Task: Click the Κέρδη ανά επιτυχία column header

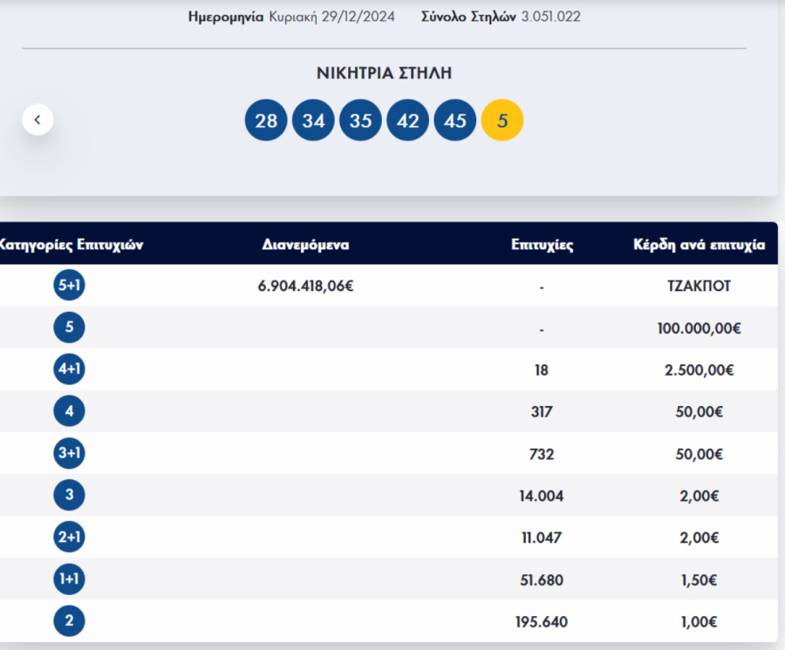Action: pos(699,245)
